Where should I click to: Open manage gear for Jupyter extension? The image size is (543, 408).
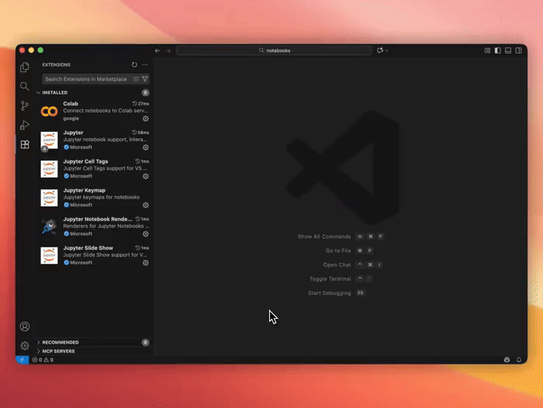click(146, 147)
